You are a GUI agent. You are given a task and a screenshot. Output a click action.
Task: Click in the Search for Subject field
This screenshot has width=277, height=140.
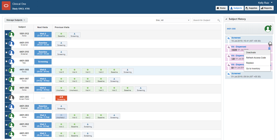tap(205, 20)
